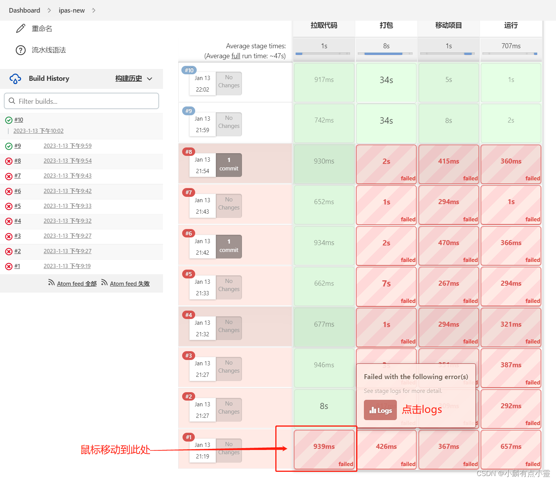Click the red failed icon for build #6
The height and width of the screenshot is (481, 556).
[9, 191]
